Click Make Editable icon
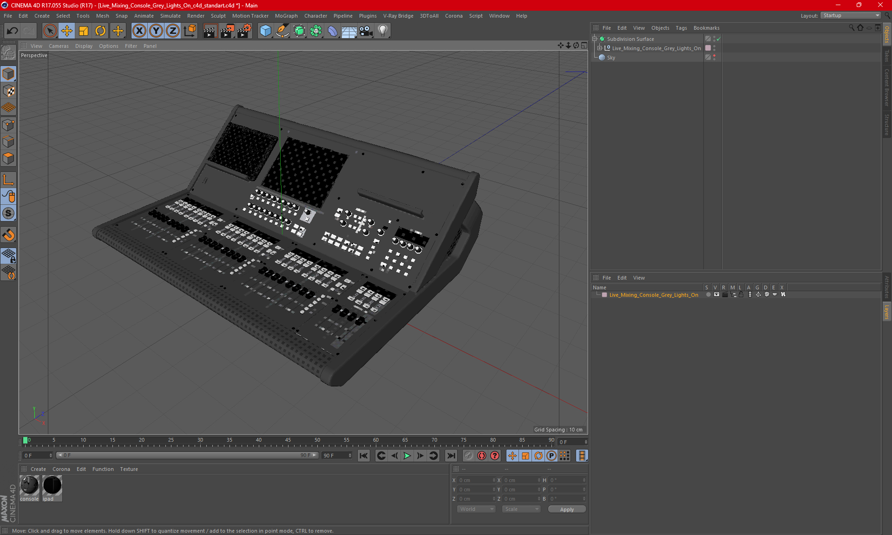892x535 pixels. pyautogui.click(x=8, y=53)
